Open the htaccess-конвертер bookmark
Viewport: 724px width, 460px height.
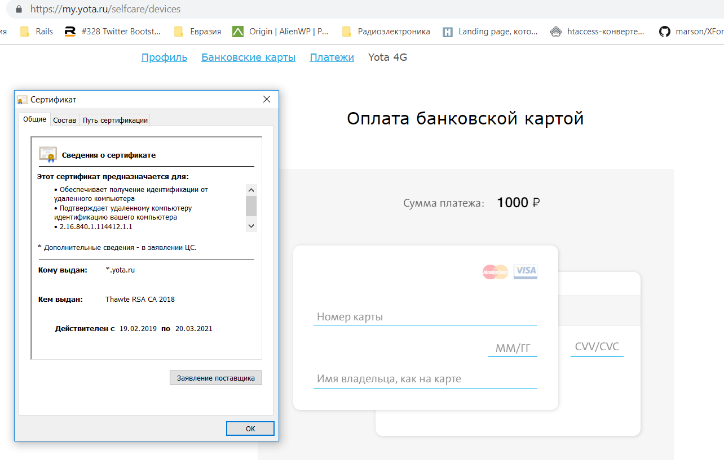point(598,32)
